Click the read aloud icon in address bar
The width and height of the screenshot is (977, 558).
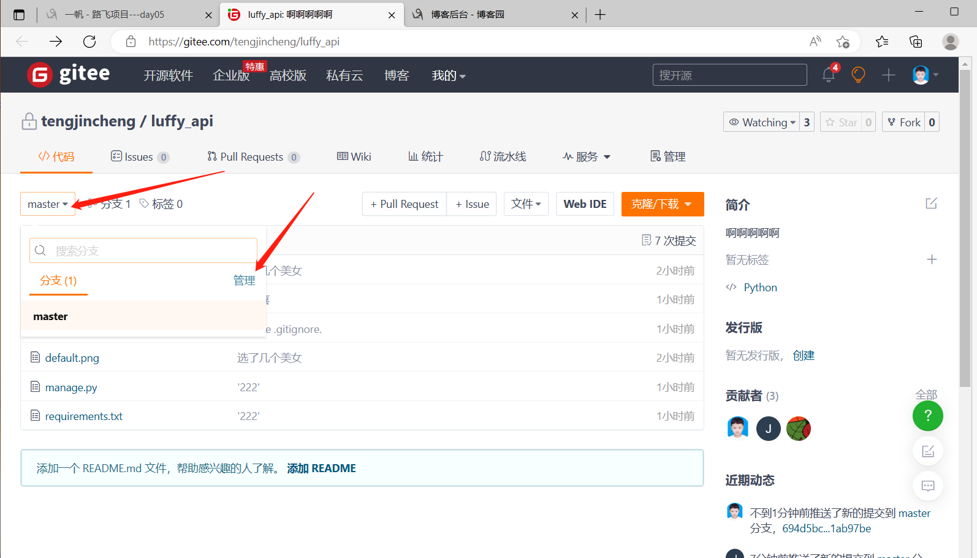815,42
